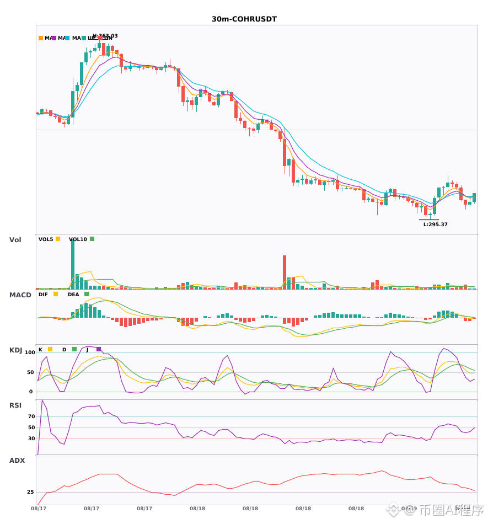This screenshot has width=488, height=524.
Task: Click the purple J legend swatch
Action: coord(99,349)
